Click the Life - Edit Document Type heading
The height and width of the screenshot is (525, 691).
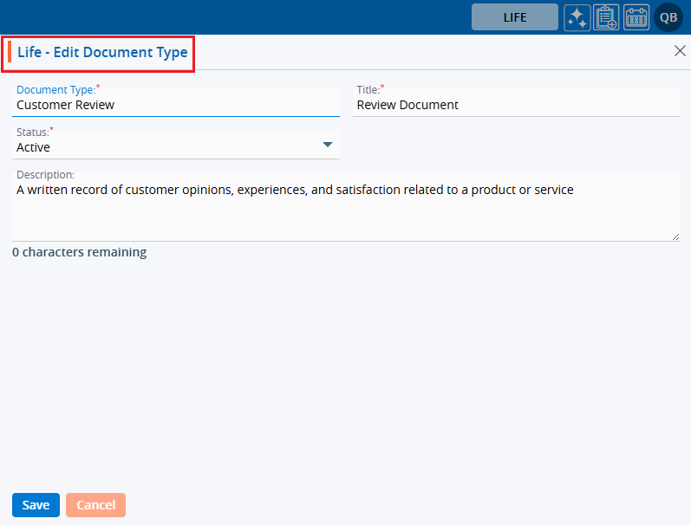pos(102,53)
